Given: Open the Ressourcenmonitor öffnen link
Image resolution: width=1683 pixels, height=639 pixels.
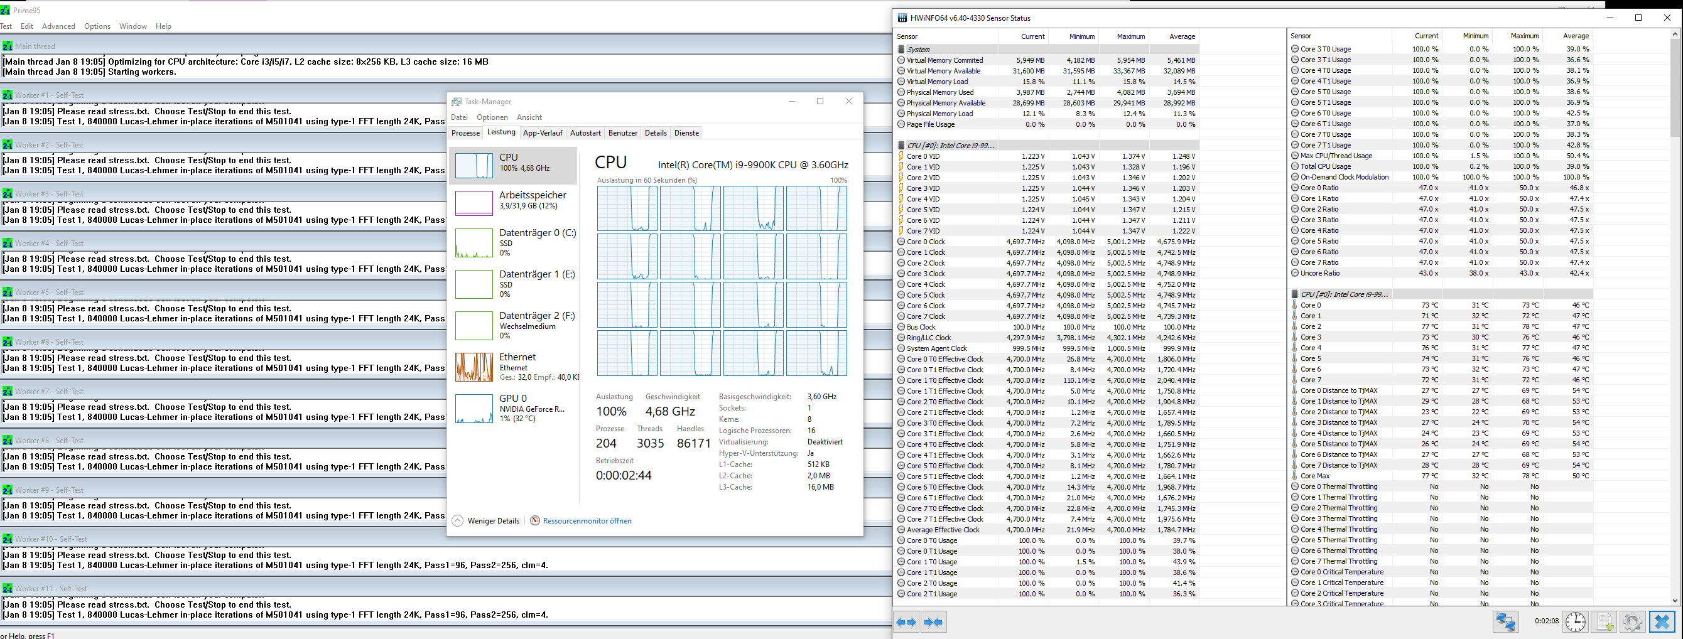Looking at the screenshot, I should point(587,521).
